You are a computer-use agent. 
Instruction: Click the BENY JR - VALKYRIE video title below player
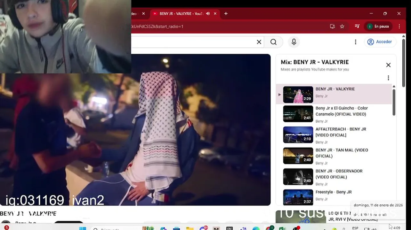pos(28,213)
